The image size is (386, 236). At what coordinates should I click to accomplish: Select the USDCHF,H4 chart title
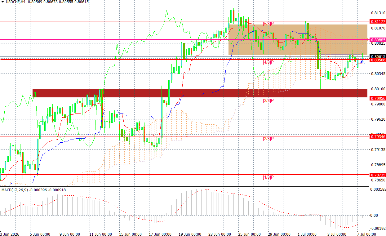tap(15, 2)
